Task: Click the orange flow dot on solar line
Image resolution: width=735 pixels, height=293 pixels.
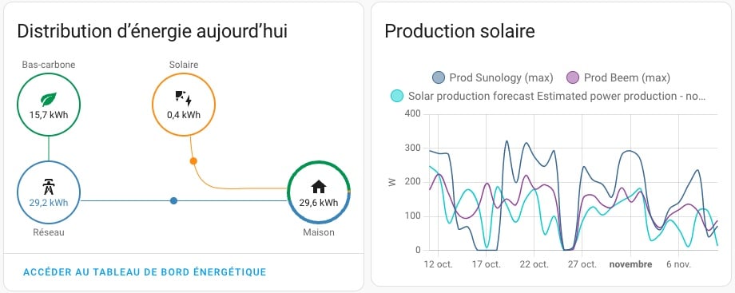Action: tap(193, 160)
